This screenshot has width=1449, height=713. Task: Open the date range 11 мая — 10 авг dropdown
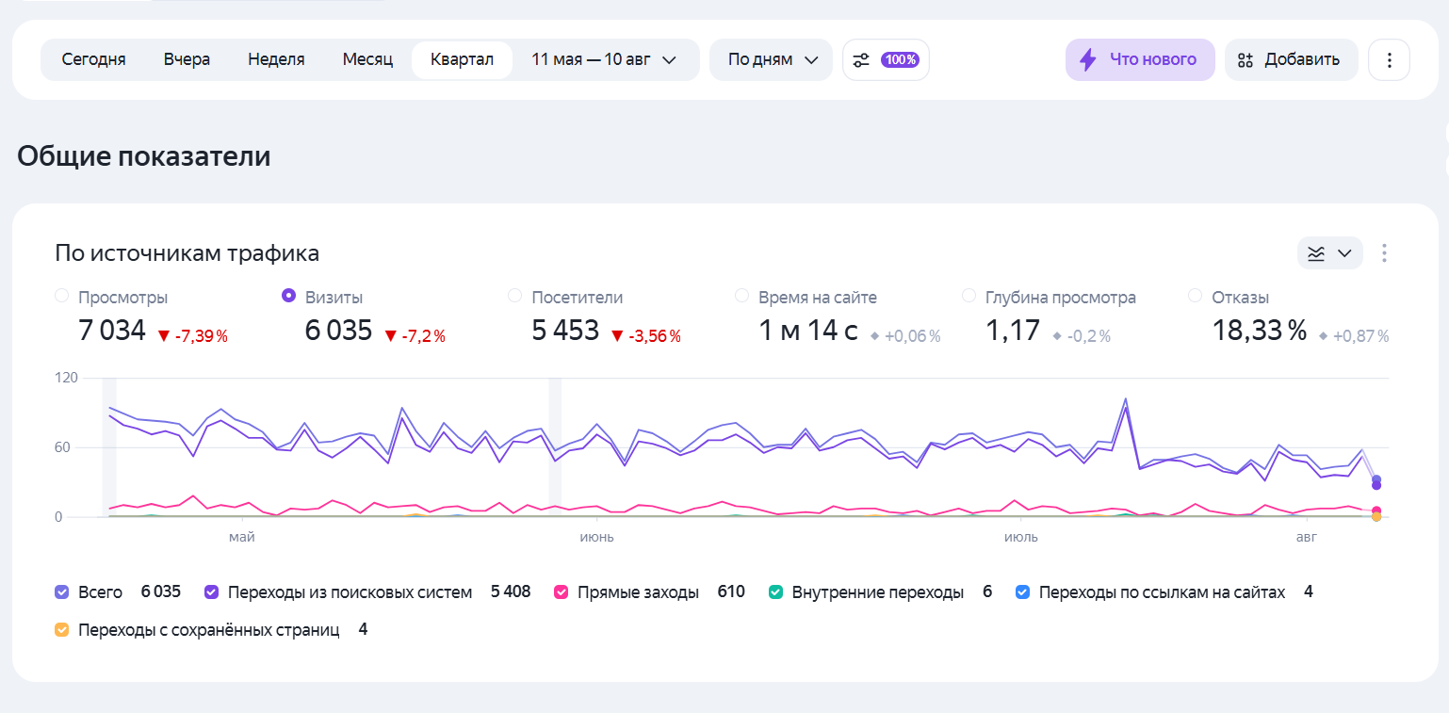coord(604,60)
